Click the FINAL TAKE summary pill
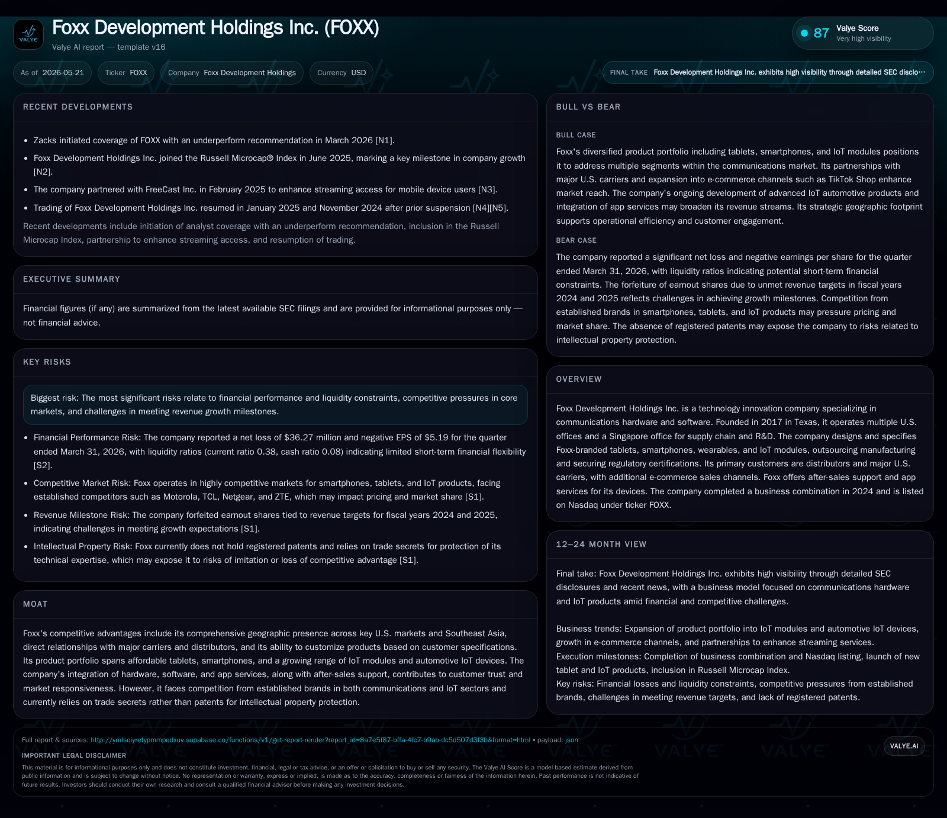The width and height of the screenshot is (947, 818). pos(768,72)
